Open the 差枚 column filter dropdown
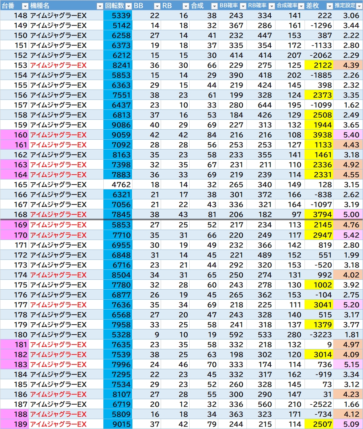This screenshot has height=429, width=363. point(330,6)
